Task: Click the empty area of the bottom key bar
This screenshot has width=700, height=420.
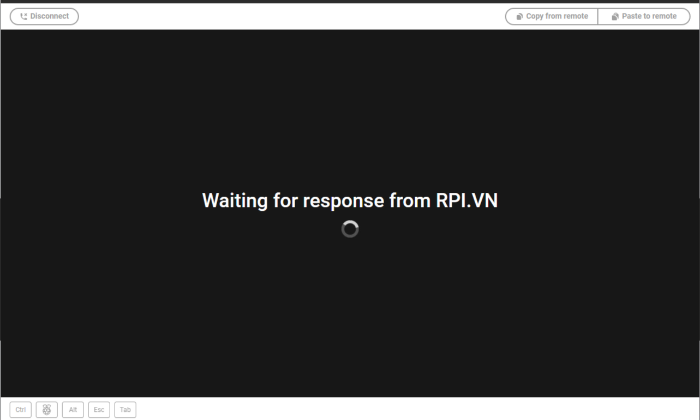Action: click(x=417, y=410)
